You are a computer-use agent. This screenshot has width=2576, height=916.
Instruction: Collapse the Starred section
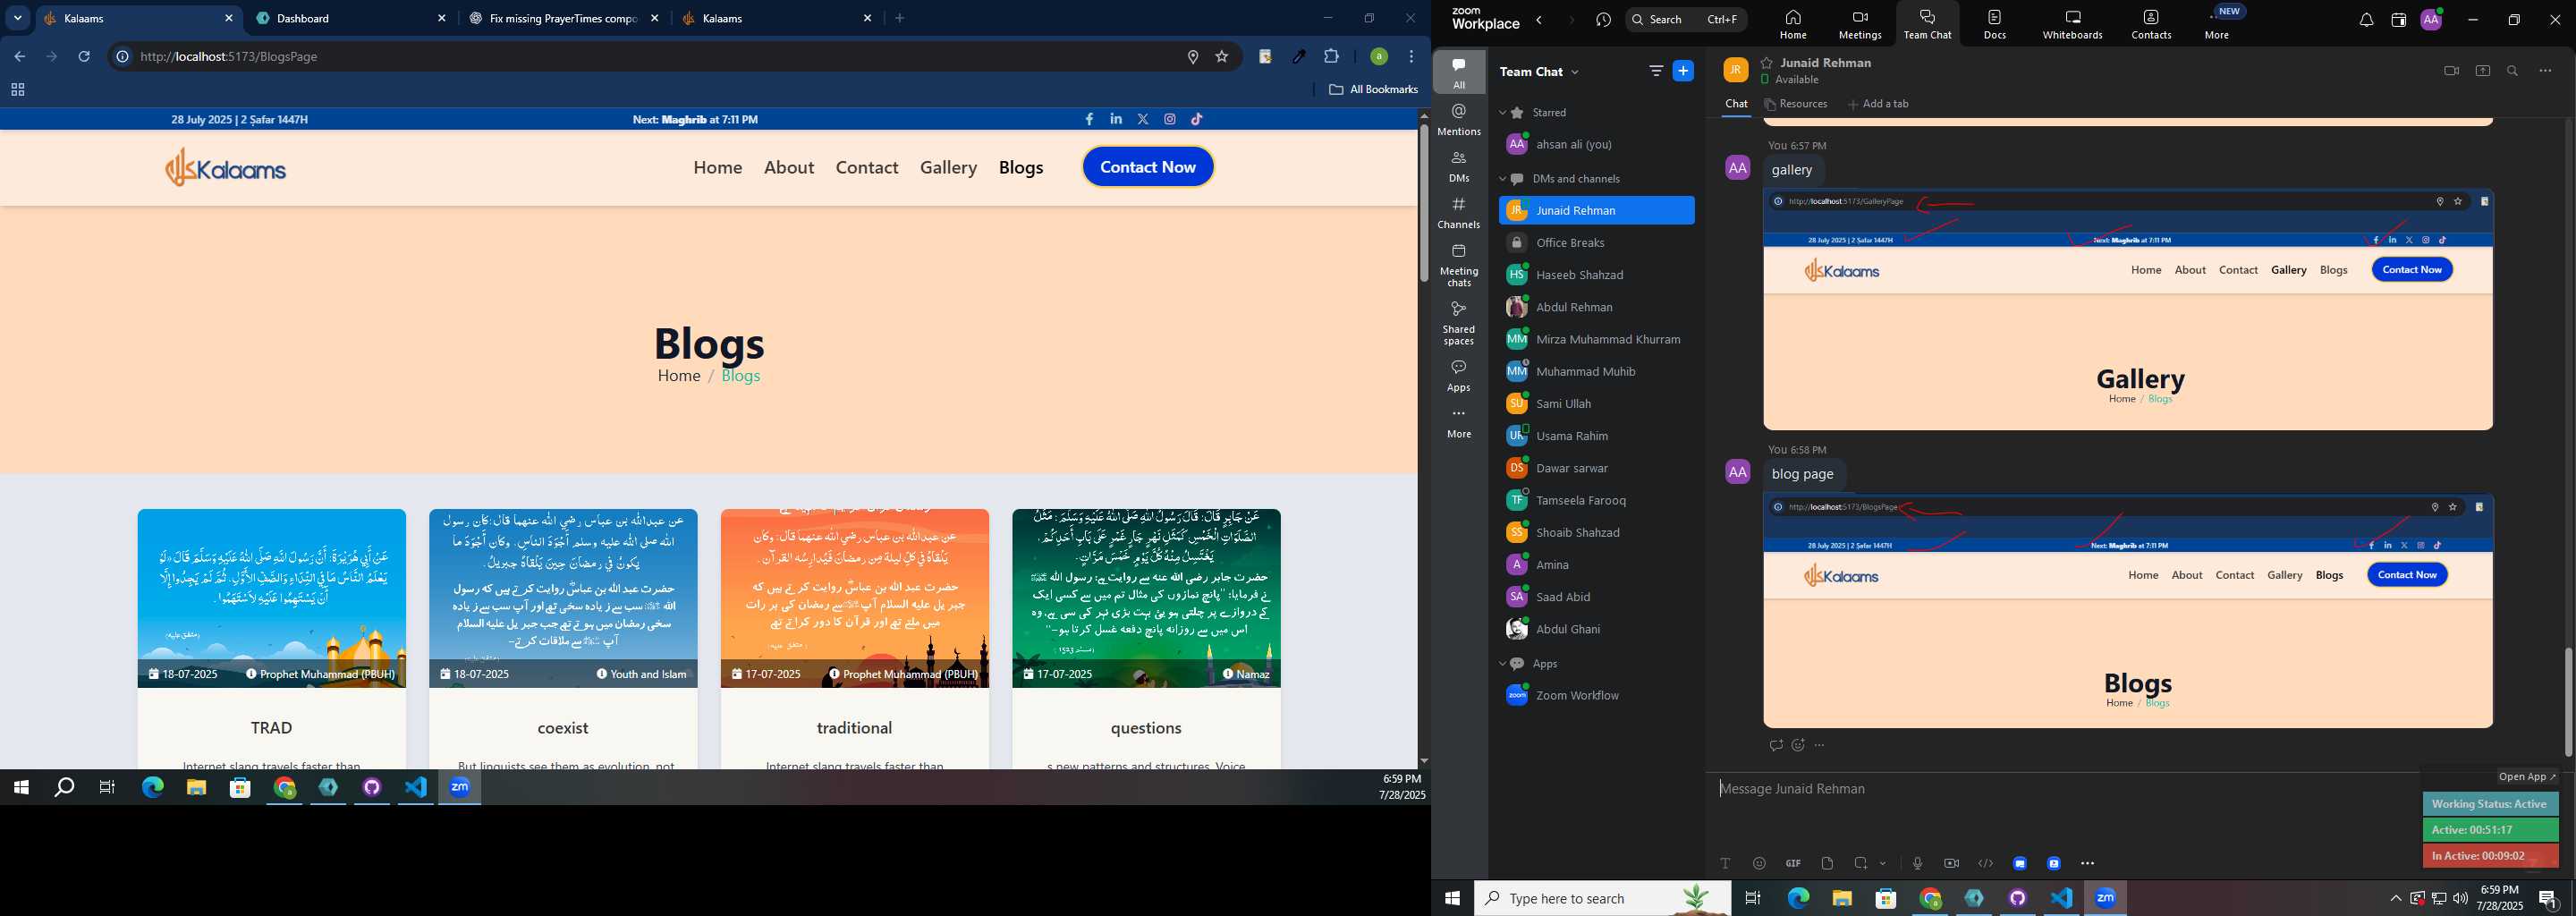pyautogui.click(x=1502, y=113)
